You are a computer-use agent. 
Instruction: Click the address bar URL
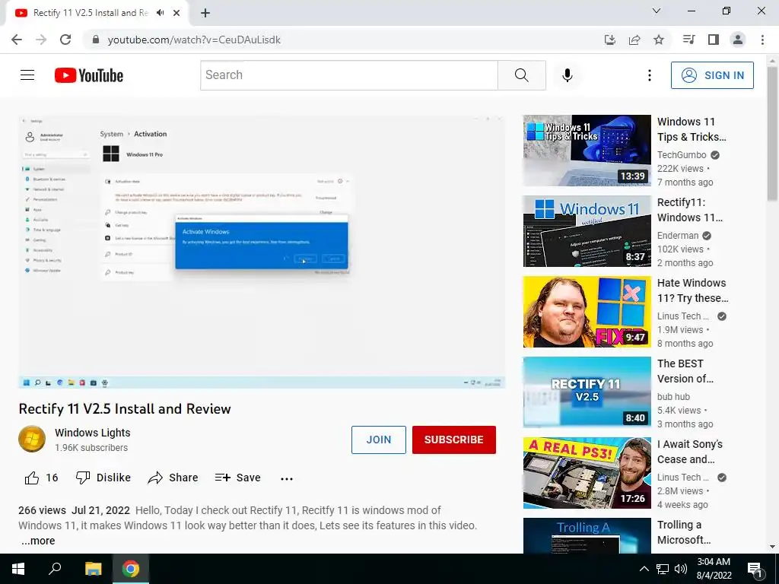click(194, 40)
